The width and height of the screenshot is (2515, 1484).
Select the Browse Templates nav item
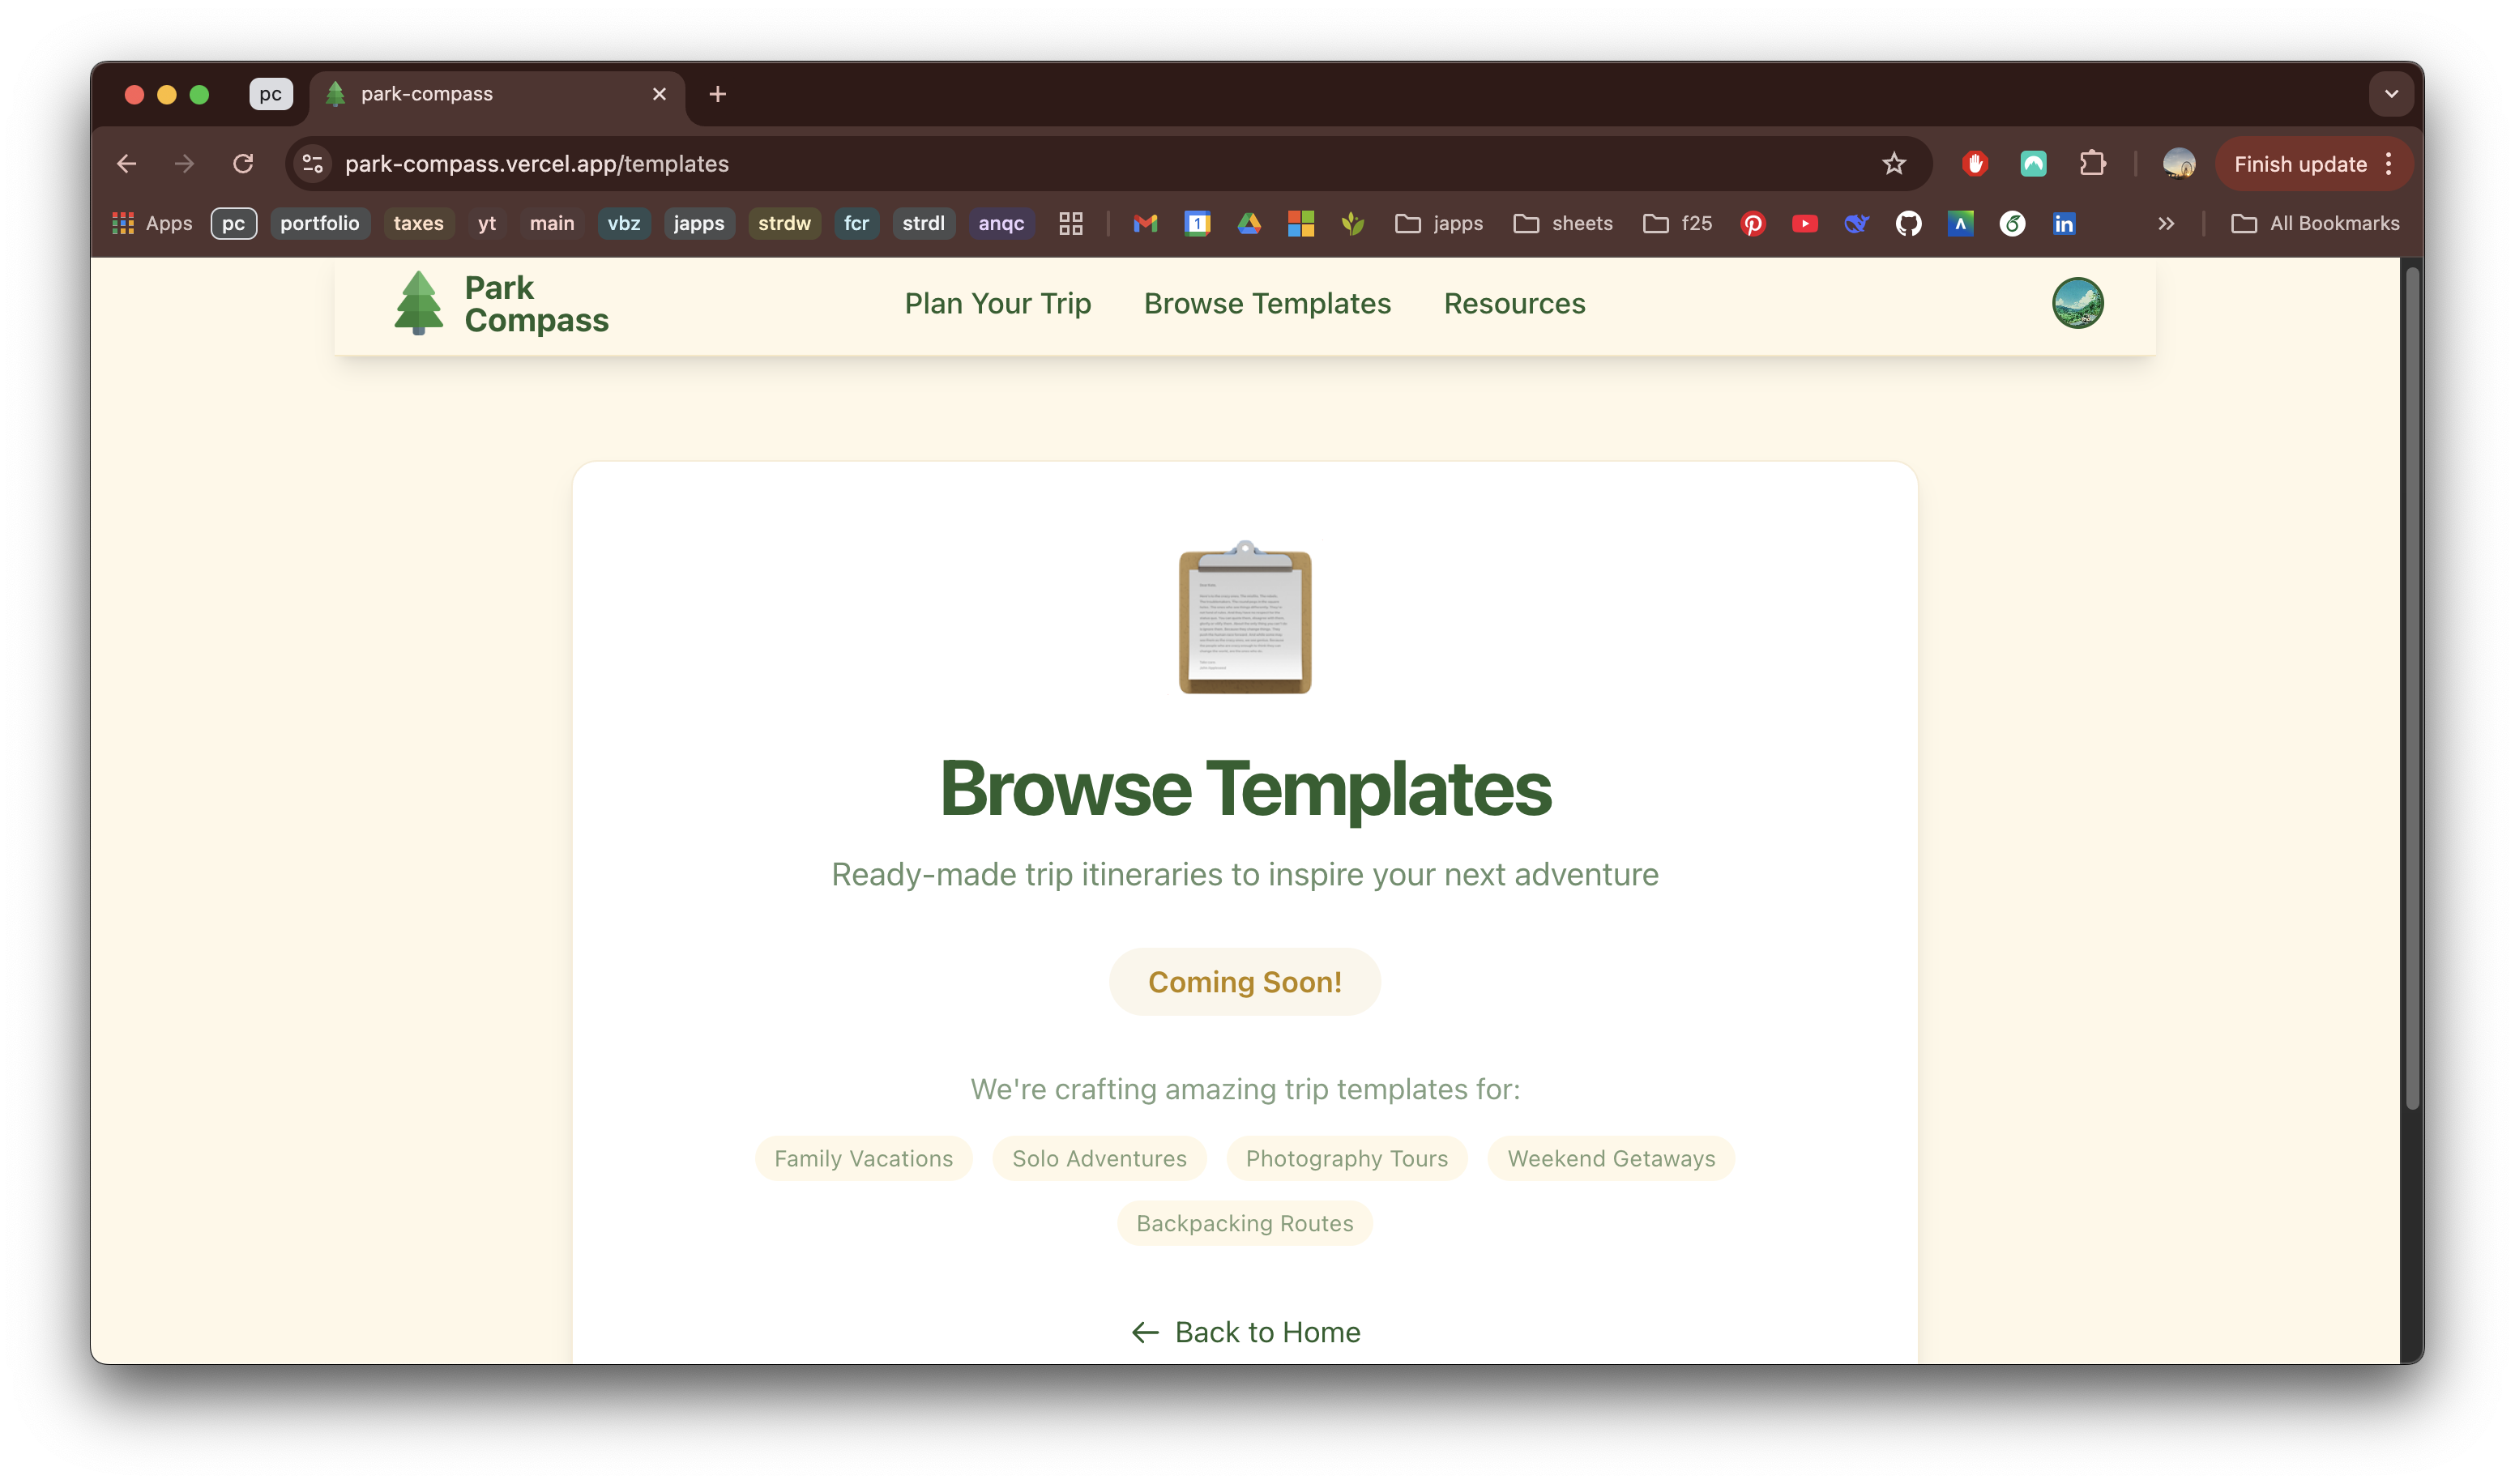(1267, 303)
